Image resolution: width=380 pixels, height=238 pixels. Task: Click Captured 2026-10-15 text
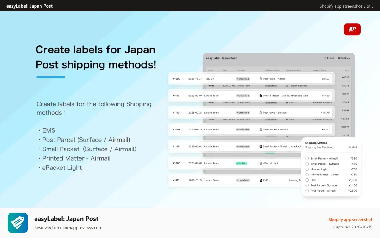pyautogui.click(x=353, y=227)
